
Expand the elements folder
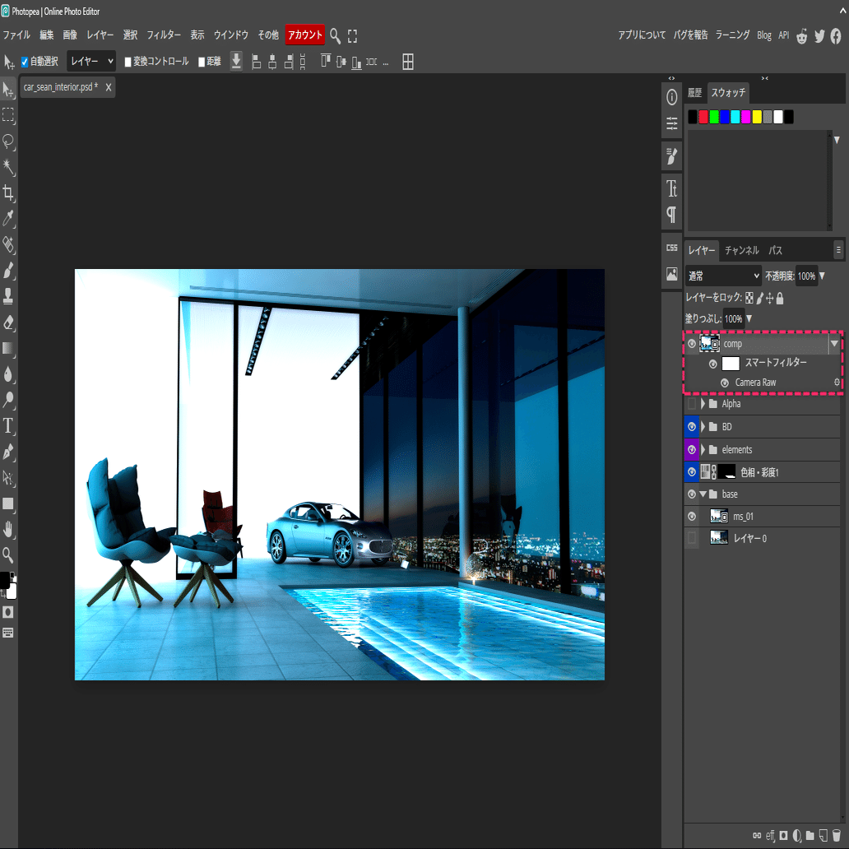tap(703, 449)
